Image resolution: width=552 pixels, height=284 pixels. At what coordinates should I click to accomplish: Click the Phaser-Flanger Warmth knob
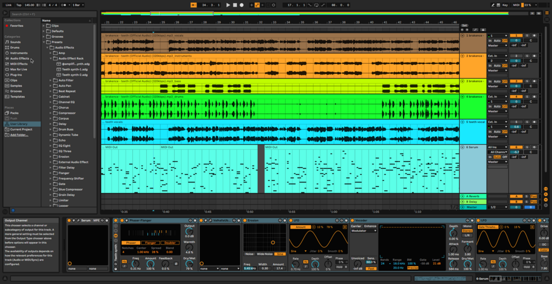(x=189, y=247)
